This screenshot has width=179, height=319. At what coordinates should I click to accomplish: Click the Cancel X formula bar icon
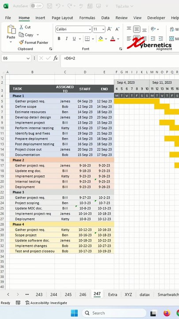click(41, 58)
